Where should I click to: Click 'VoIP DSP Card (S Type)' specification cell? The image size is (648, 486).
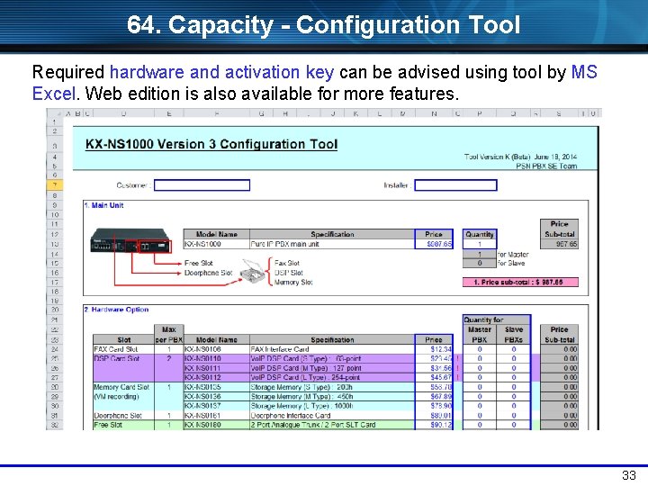click(332, 359)
